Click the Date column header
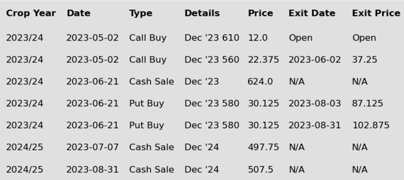The height and width of the screenshot is (180, 404). coord(79,13)
